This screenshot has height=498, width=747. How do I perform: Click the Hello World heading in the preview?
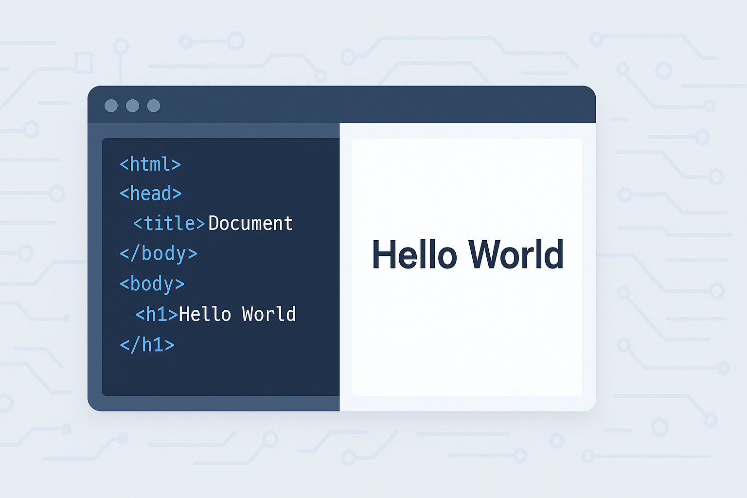[467, 254]
